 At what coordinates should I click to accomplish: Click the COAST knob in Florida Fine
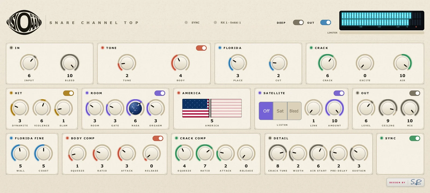44,153
